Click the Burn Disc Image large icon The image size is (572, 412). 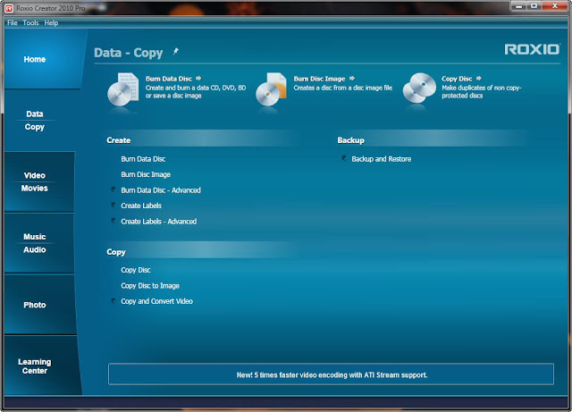271,89
